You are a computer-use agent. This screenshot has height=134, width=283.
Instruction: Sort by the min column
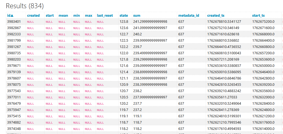[76, 16]
